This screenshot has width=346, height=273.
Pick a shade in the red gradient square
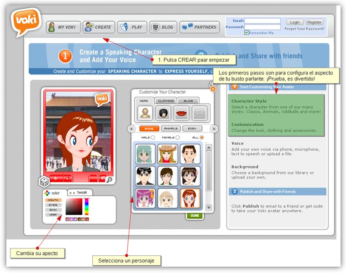pos(74,206)
